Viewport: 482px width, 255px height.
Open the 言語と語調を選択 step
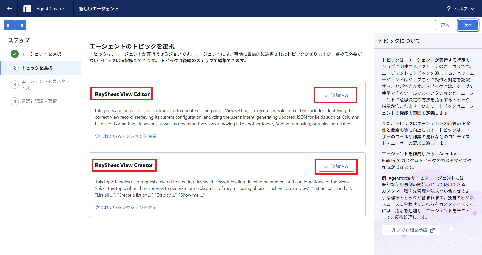pyautogui.click(x=39, y=101)
